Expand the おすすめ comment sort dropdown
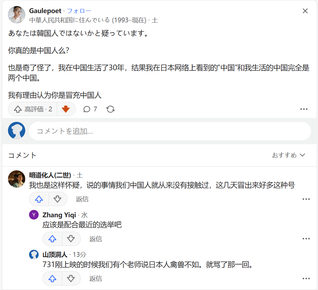This screenshot has height=290, width=318. 288,155
